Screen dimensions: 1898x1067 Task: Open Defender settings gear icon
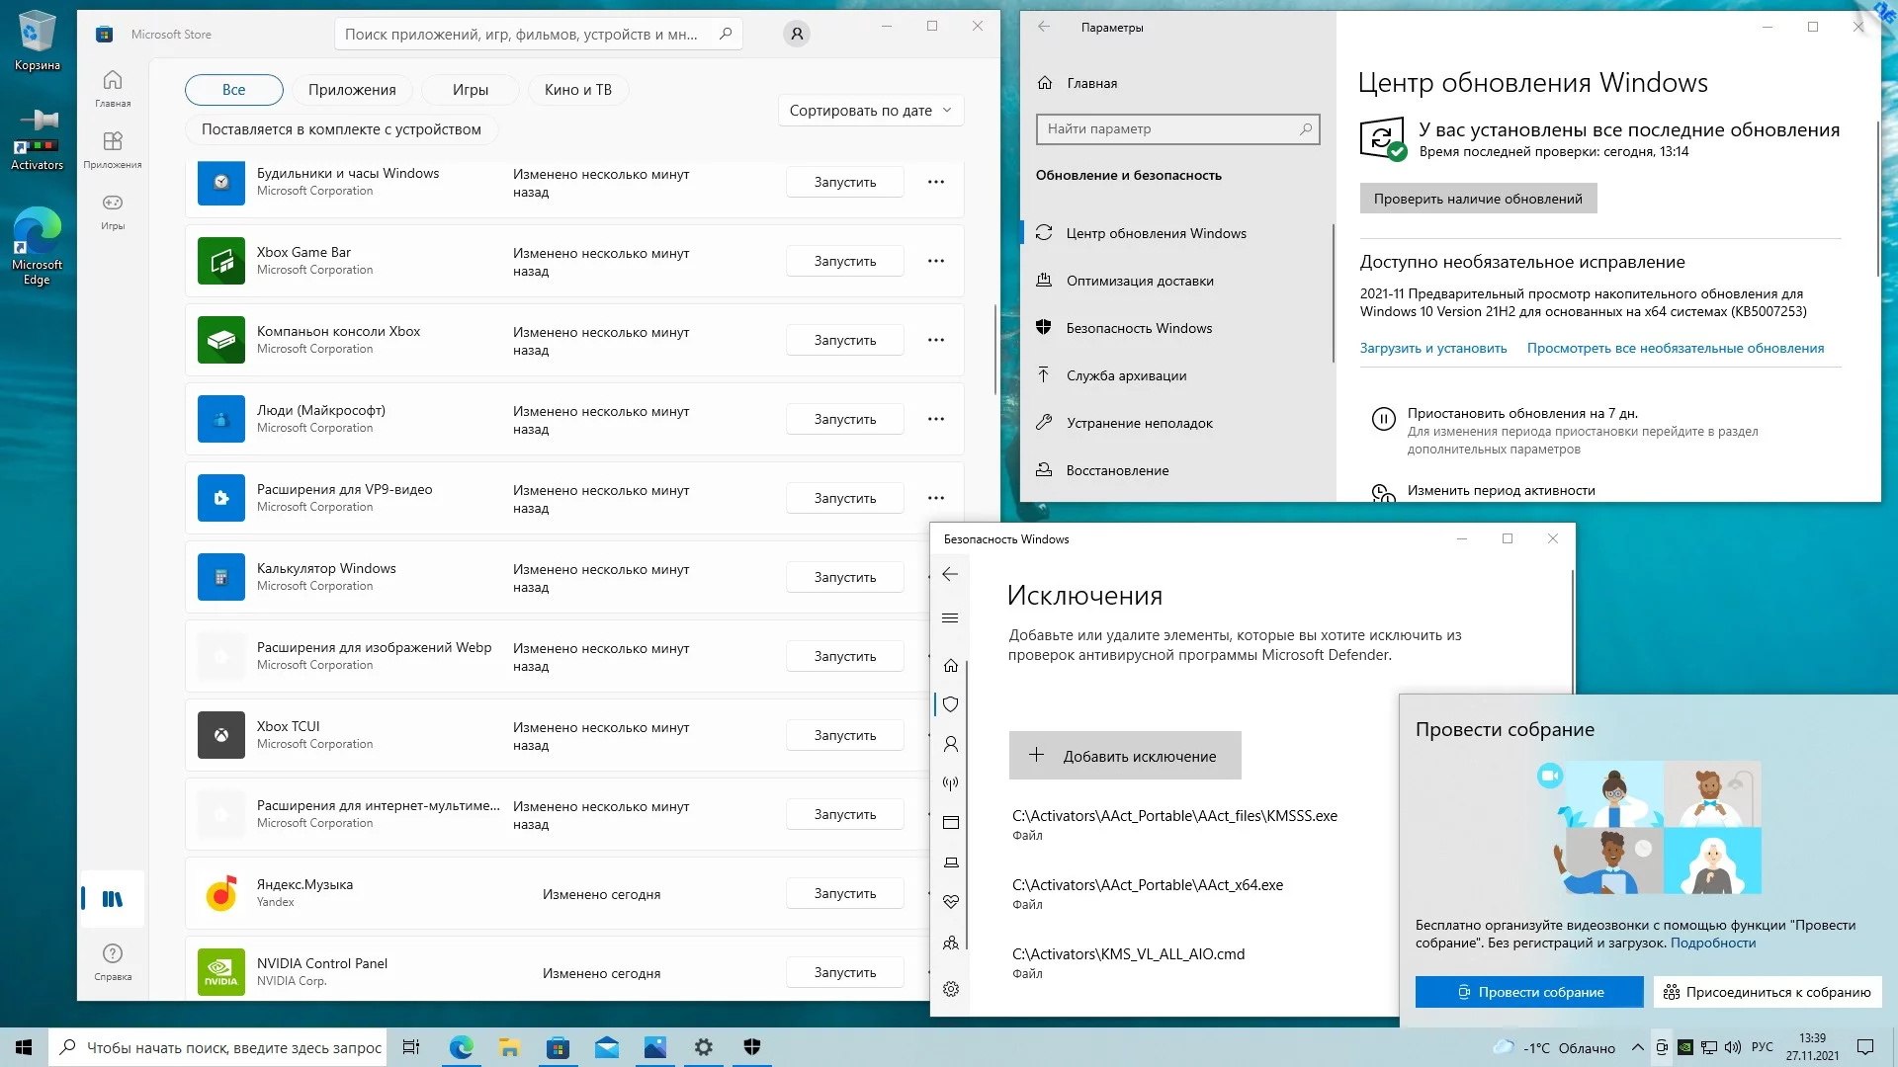click(950, 989)
